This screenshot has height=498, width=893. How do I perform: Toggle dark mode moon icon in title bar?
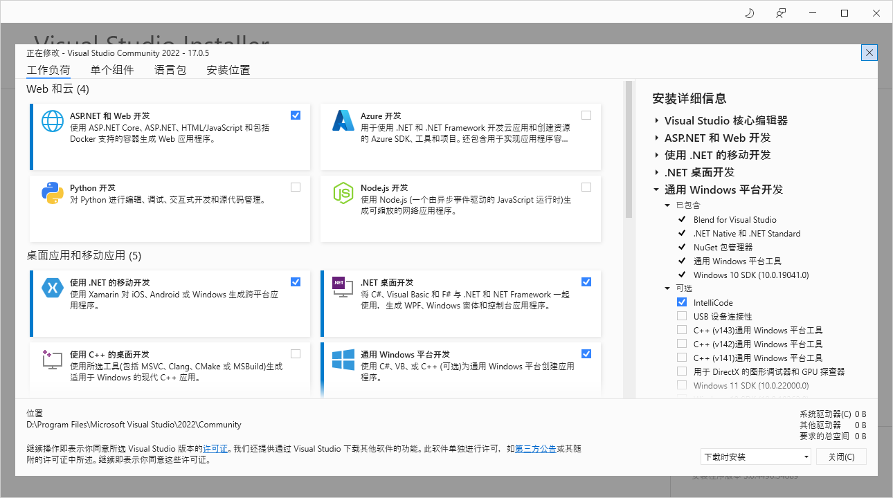tap(749, 13)
